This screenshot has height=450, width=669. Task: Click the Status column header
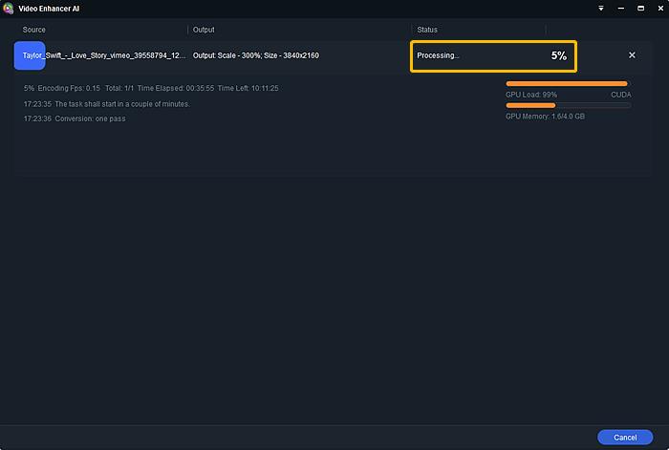click(x=427, y=30)
